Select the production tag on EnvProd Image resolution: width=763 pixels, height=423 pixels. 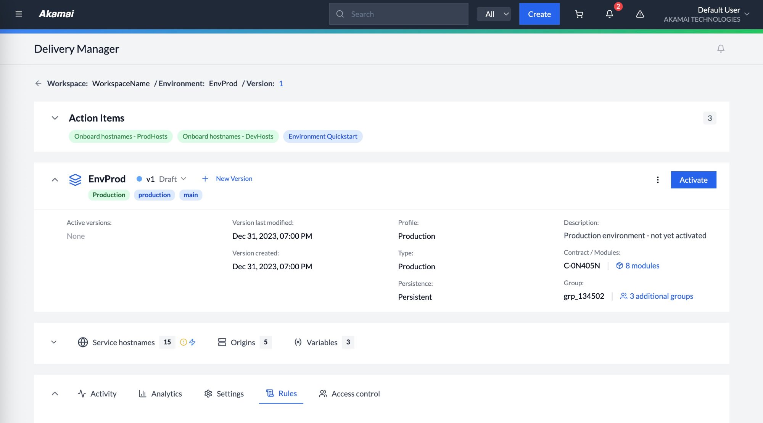(x=154, y=195)
